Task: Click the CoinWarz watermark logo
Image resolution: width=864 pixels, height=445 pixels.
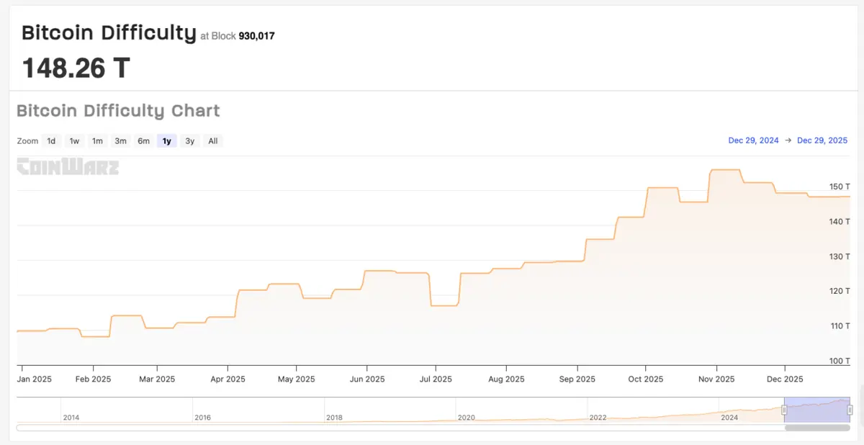Action: click(67, 167)
